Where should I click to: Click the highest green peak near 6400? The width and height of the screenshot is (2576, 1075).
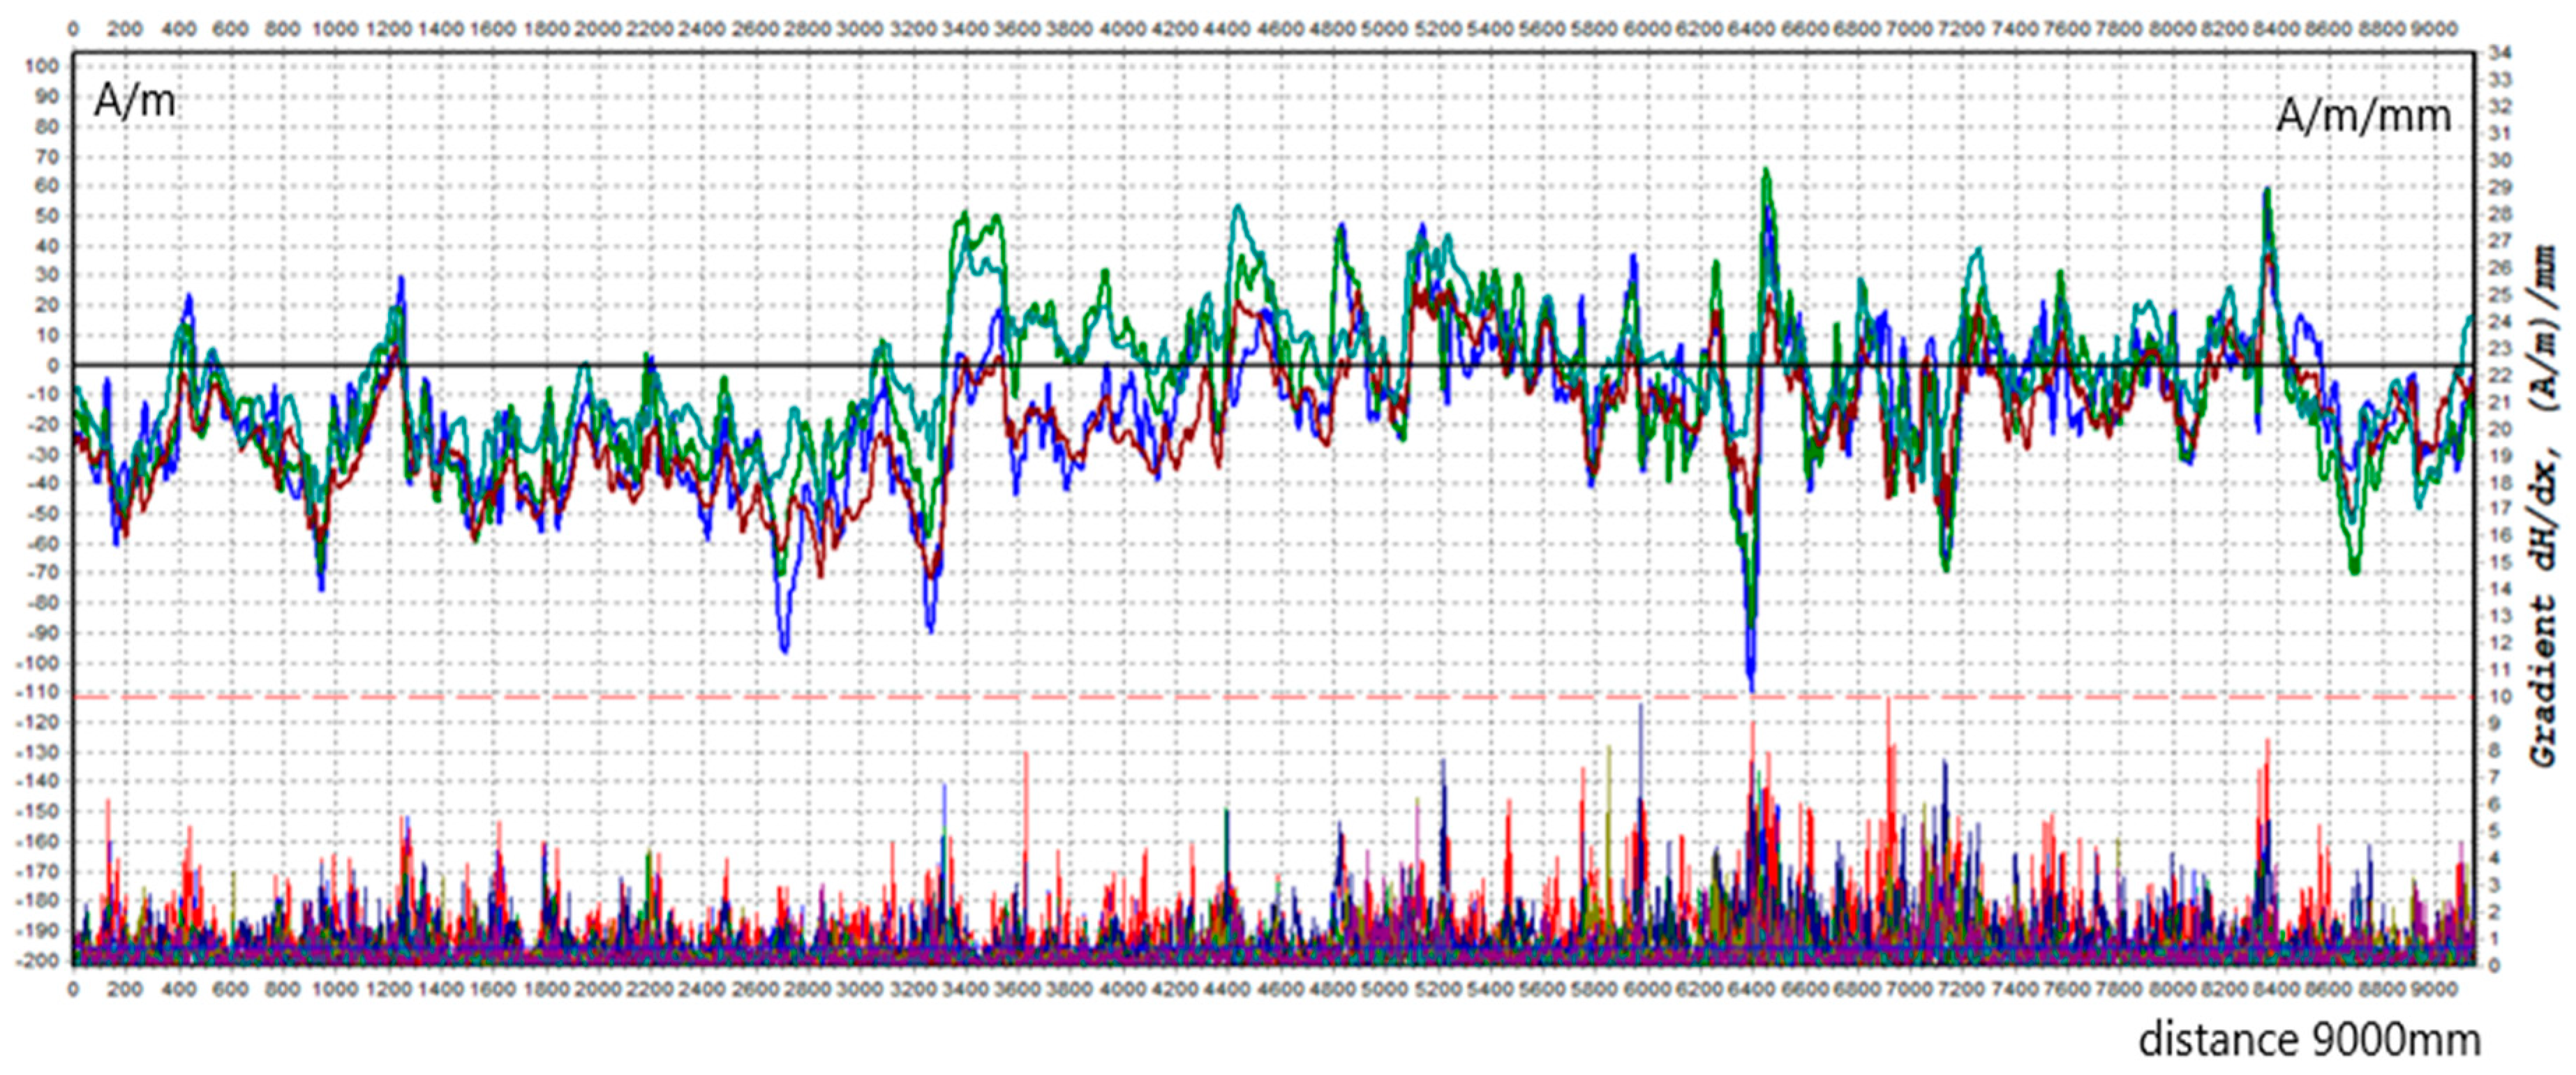(x=1766, y=172)
